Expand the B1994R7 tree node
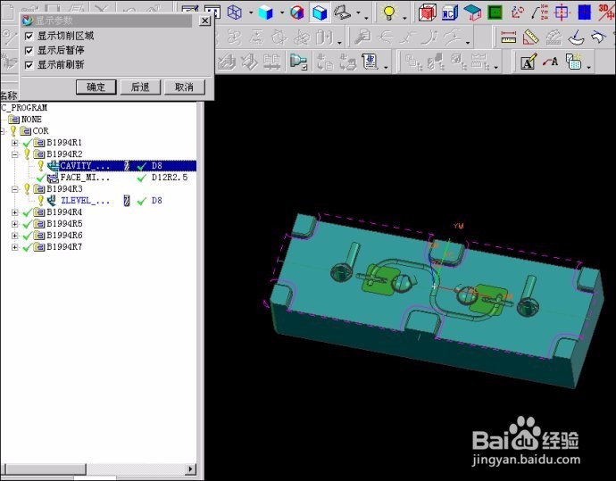 point(15,247)
